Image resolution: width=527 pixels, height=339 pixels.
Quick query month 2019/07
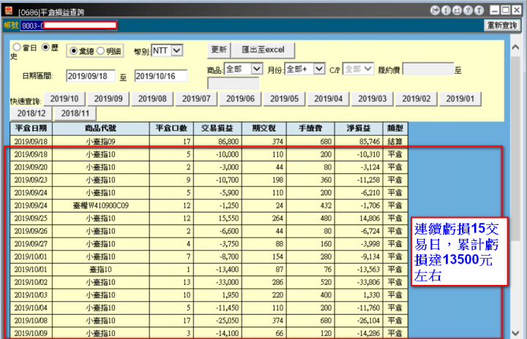point(196,99)
